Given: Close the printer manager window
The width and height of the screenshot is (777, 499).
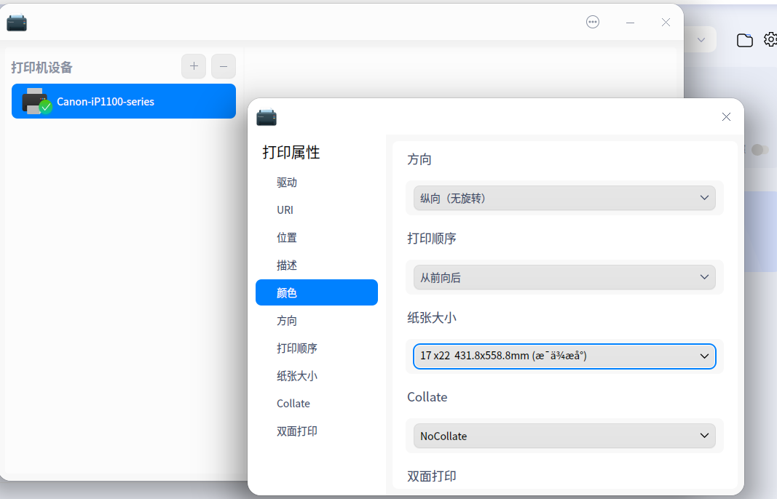Looking at the screenshot, I should [666, 23].
